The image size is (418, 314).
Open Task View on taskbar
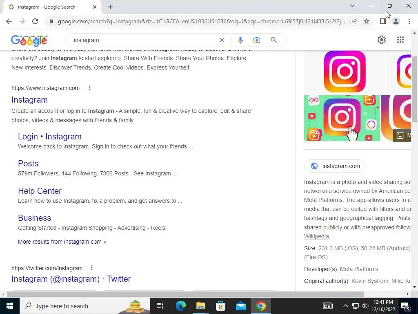coord(160,306)
